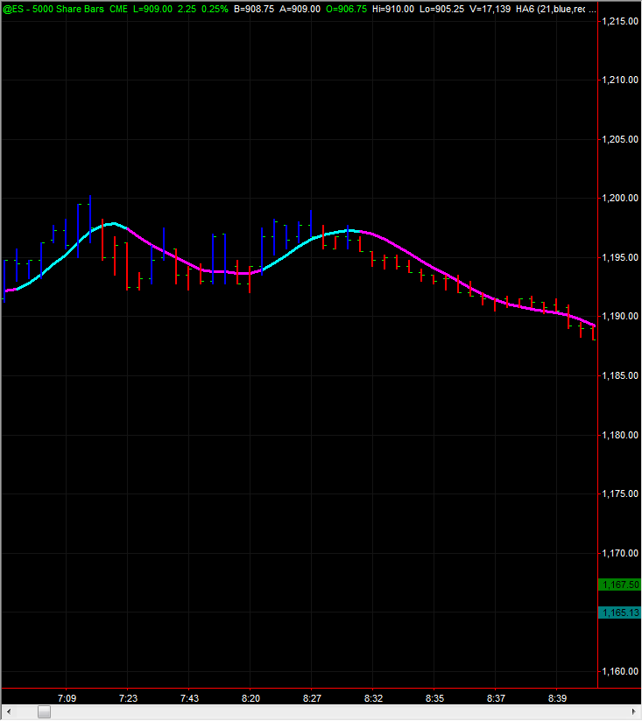Image resolution: width=642 pixels, height=721 pixels.
Task: Click the 8:32 time axis label
Action: click(x=373, y=698)
